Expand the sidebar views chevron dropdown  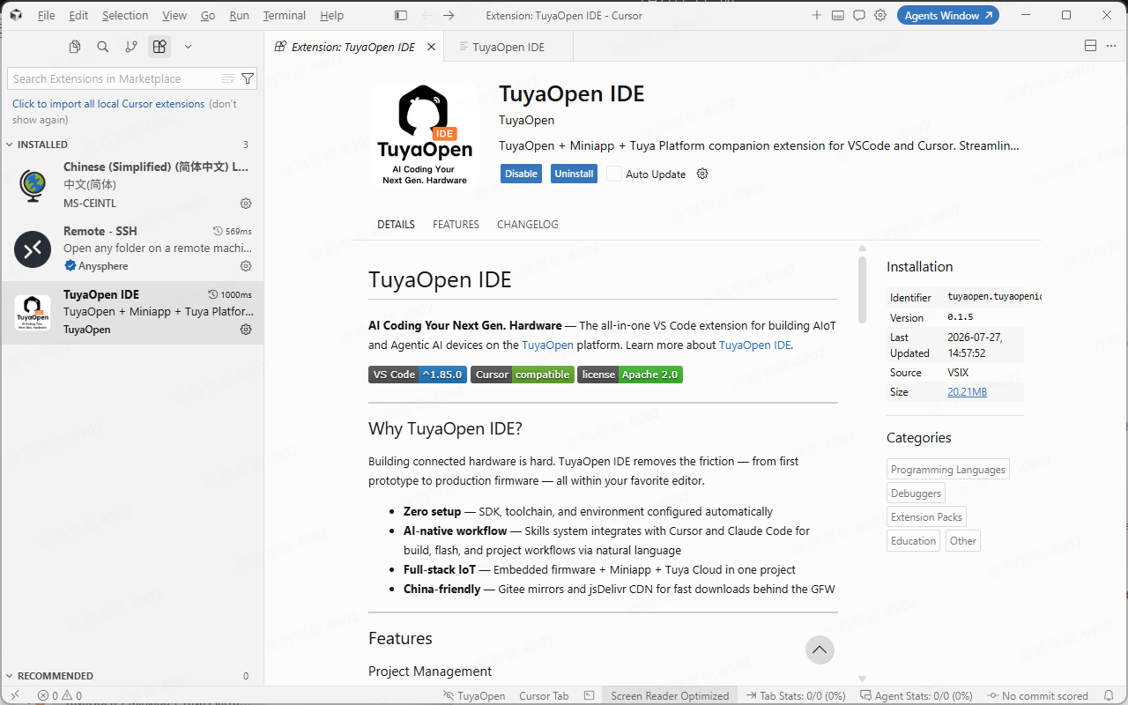(x=188, y=47)
